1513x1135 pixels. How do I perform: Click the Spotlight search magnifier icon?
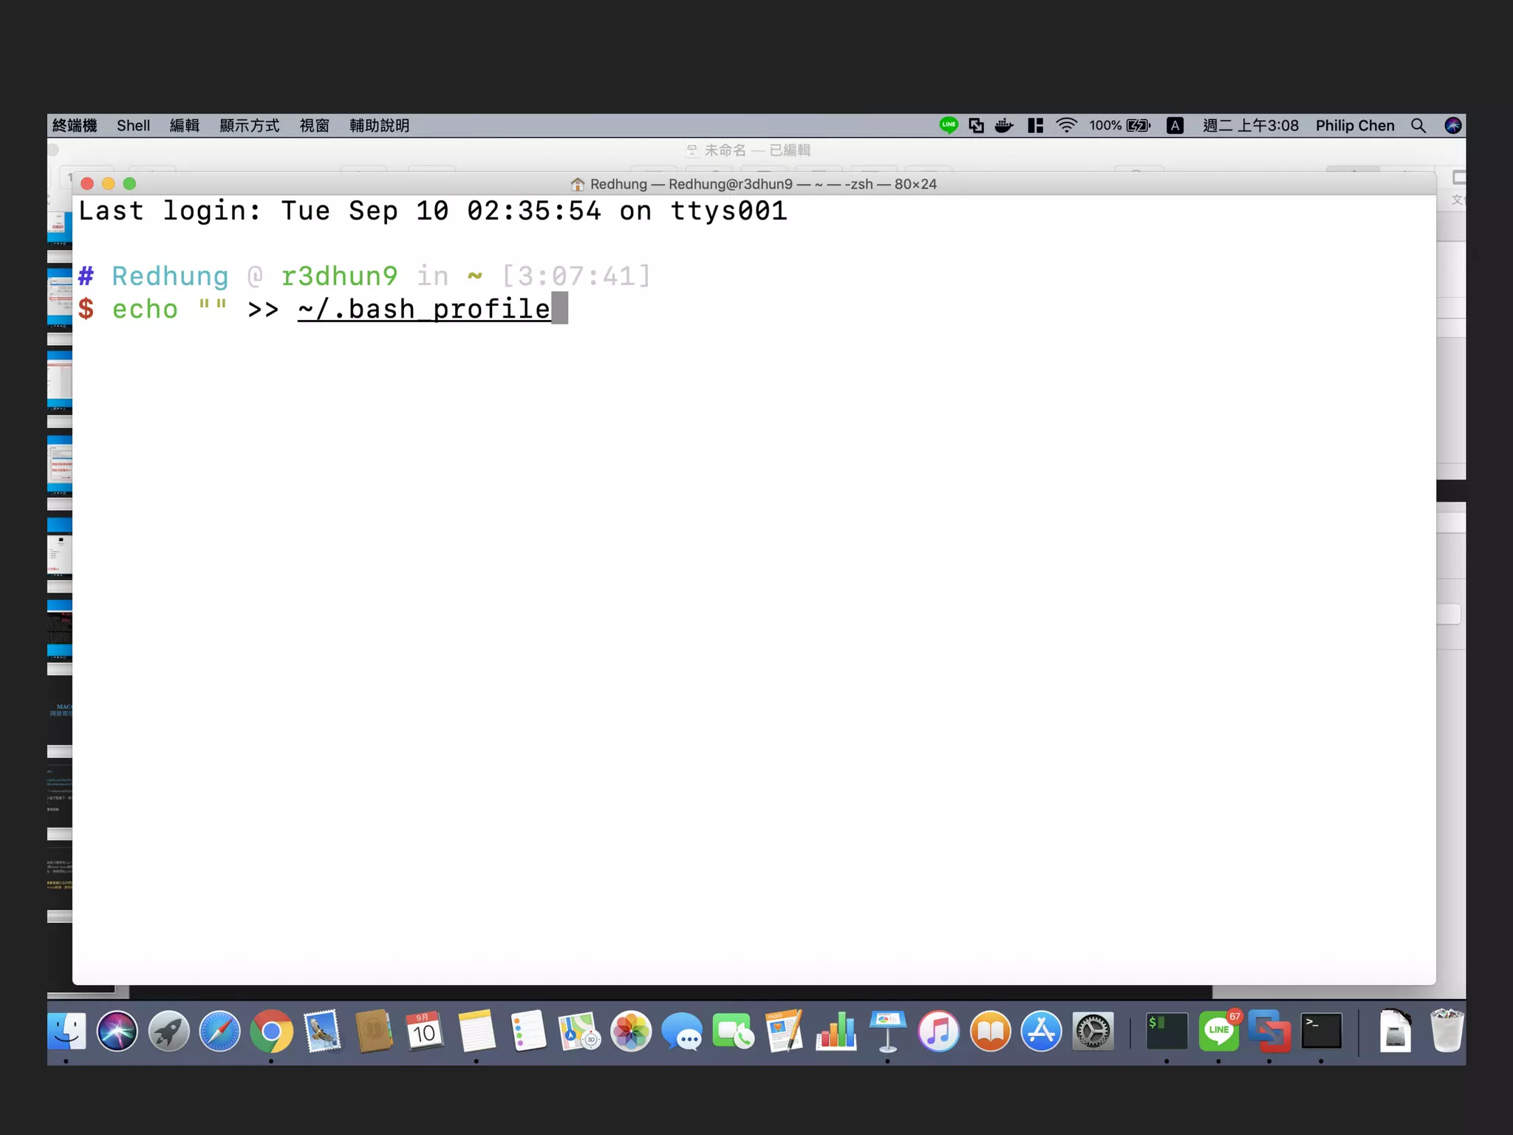pos(1418,126)
